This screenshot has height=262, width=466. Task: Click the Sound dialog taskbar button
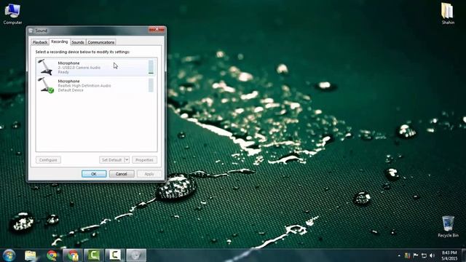(x=136, y=255)
